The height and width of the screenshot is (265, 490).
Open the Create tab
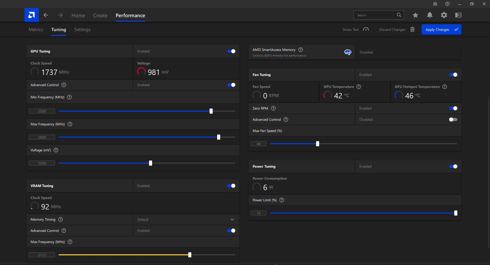[100, 16]
